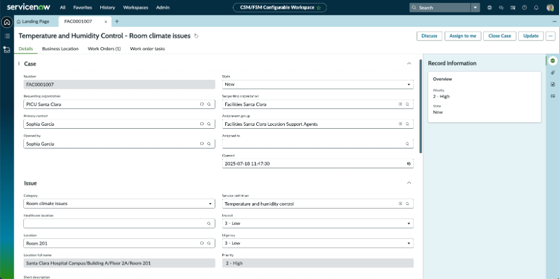The image size is (559, 279).
Task: Open the Attachments paperclip panel
Action: click(552, 73)
